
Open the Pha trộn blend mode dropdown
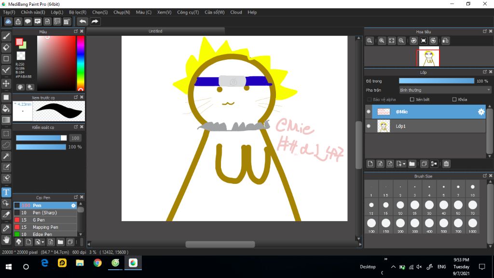point(444,90)
